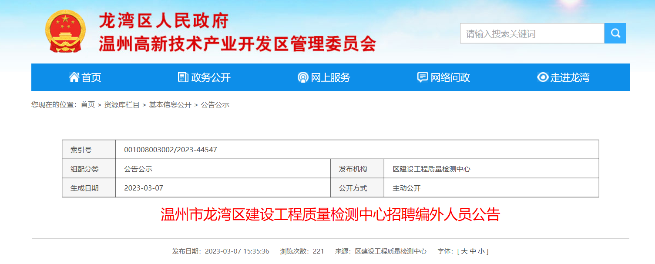
Task: Click the document icon beside 政务公开
Action: pyautogui.click(x=183, y=77)
